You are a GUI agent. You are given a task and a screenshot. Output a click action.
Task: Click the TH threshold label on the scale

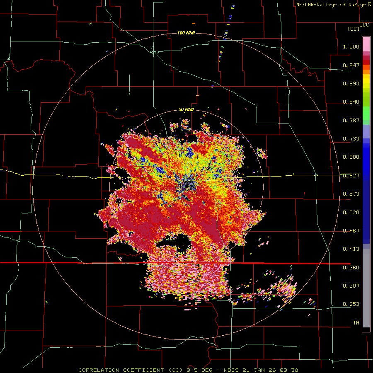[x=356, y=323]
